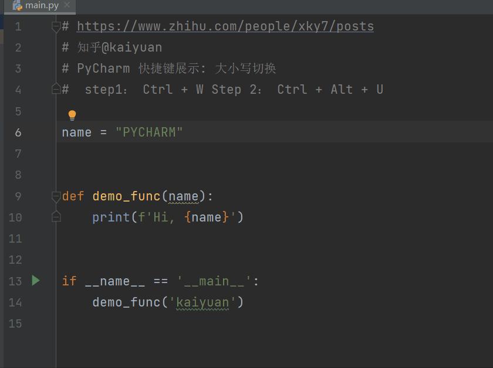
Task: Click the Python file icon on main.py tab
Action: tap(18, 5)
